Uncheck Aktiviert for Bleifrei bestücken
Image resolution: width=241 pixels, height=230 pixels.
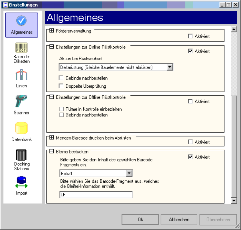(190, 157)
